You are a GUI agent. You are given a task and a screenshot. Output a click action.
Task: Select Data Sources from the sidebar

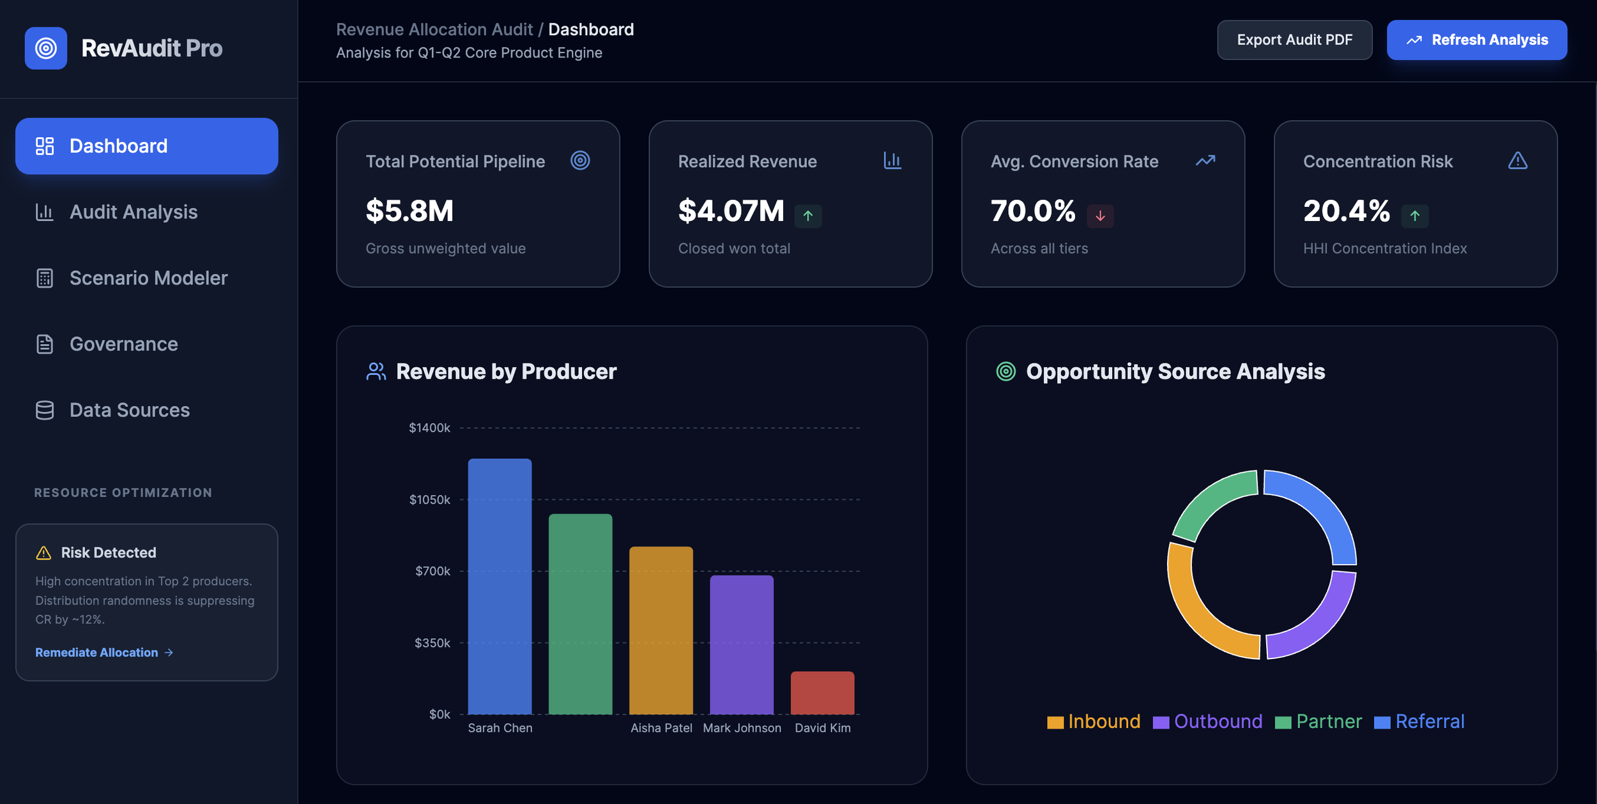click(x=129, y=409)
